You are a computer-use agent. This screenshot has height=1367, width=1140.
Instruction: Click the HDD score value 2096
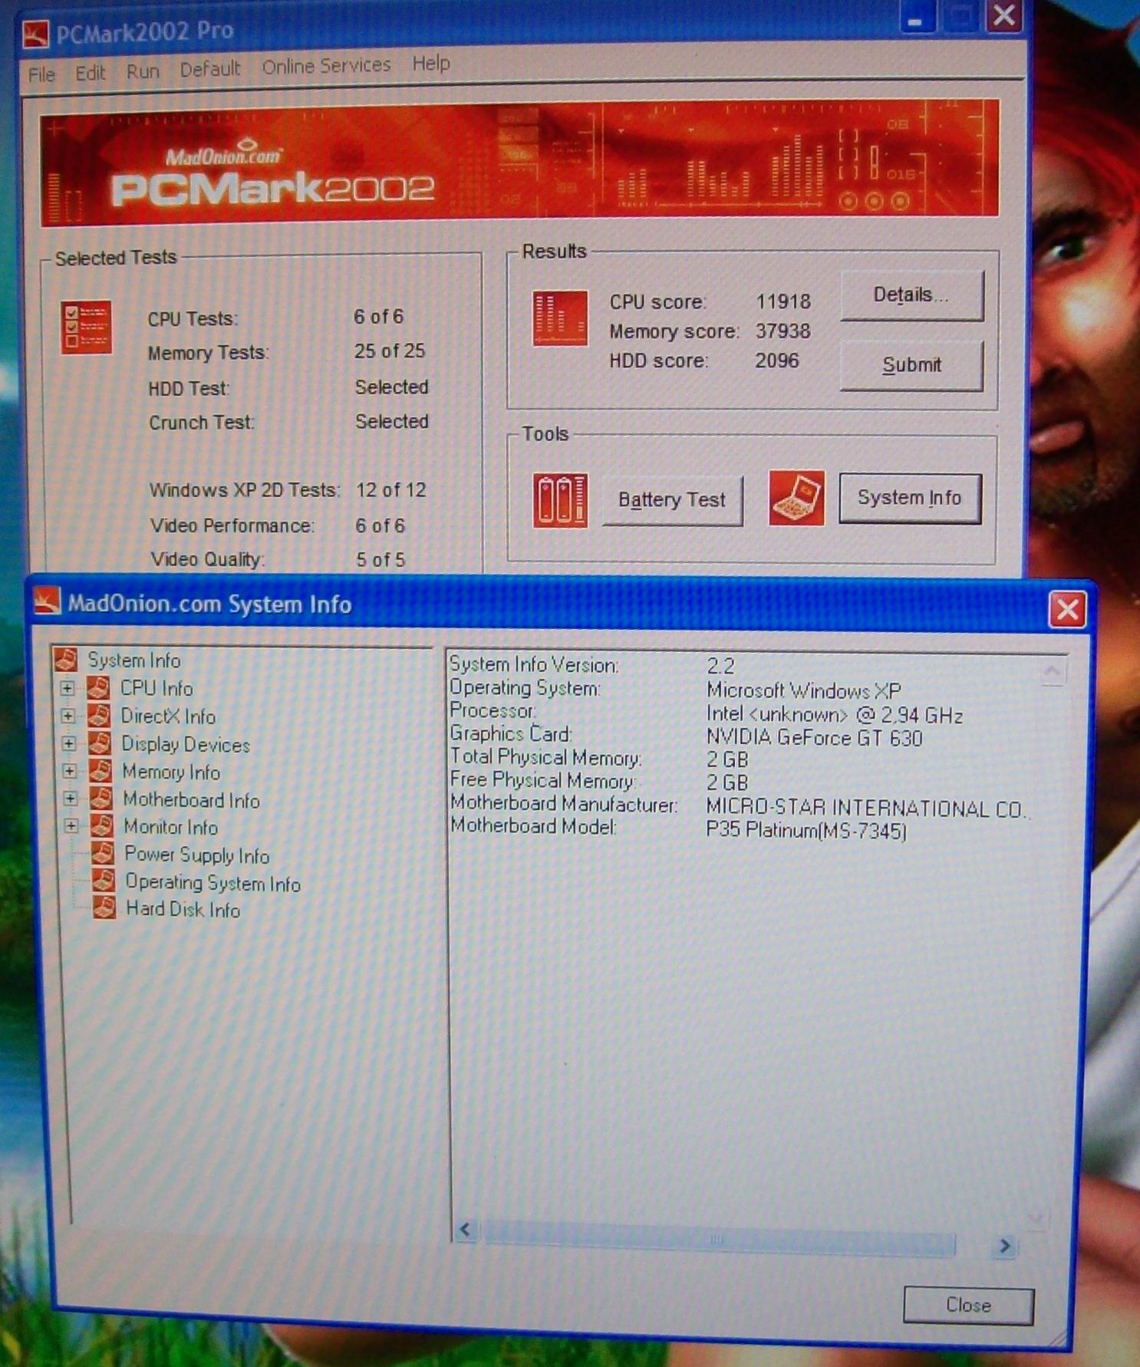(777, 361)
